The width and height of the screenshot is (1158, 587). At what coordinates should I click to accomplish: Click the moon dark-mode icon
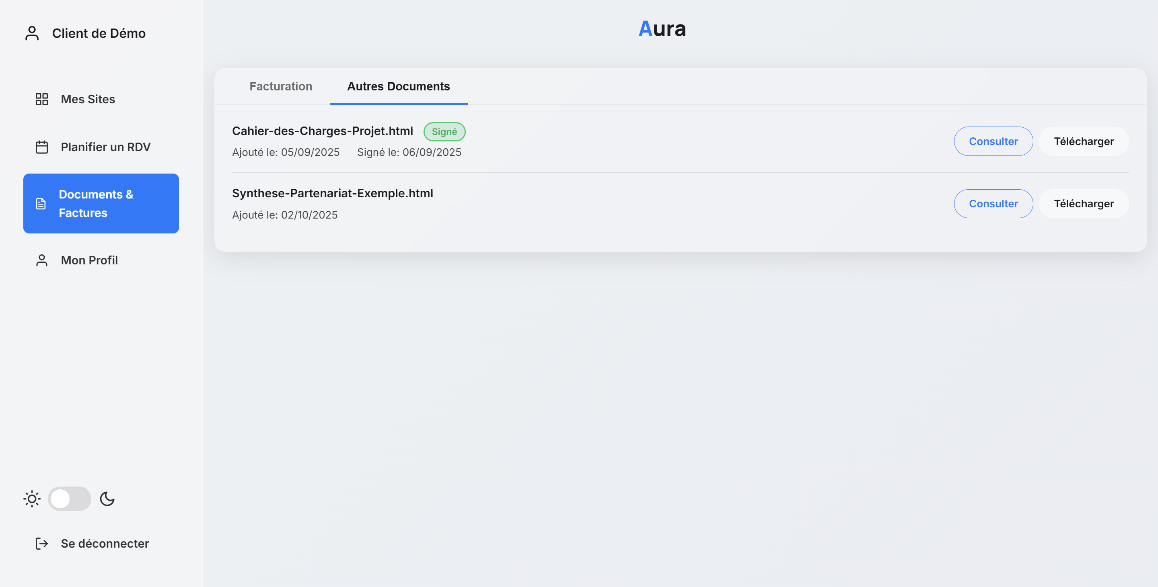(x=107, y=499)
